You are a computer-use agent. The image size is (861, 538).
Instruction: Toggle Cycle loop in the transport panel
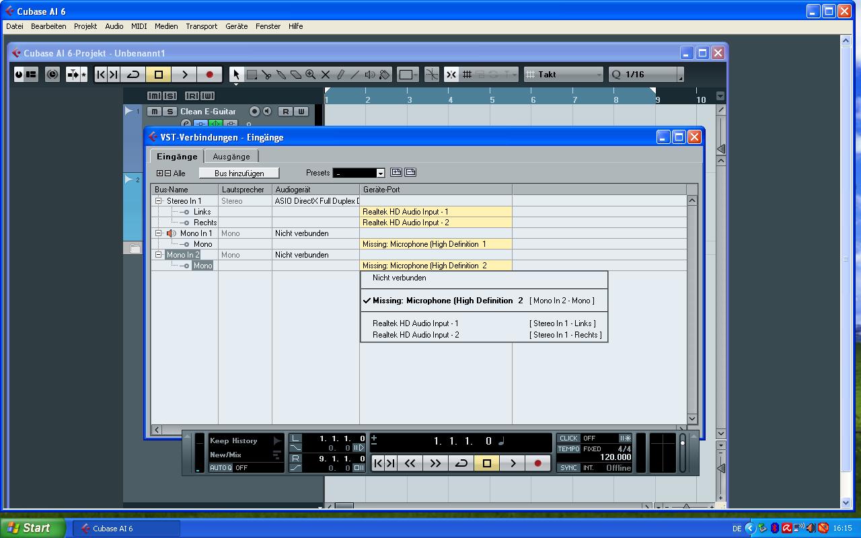pyautogui.click(x=461, y=463)
